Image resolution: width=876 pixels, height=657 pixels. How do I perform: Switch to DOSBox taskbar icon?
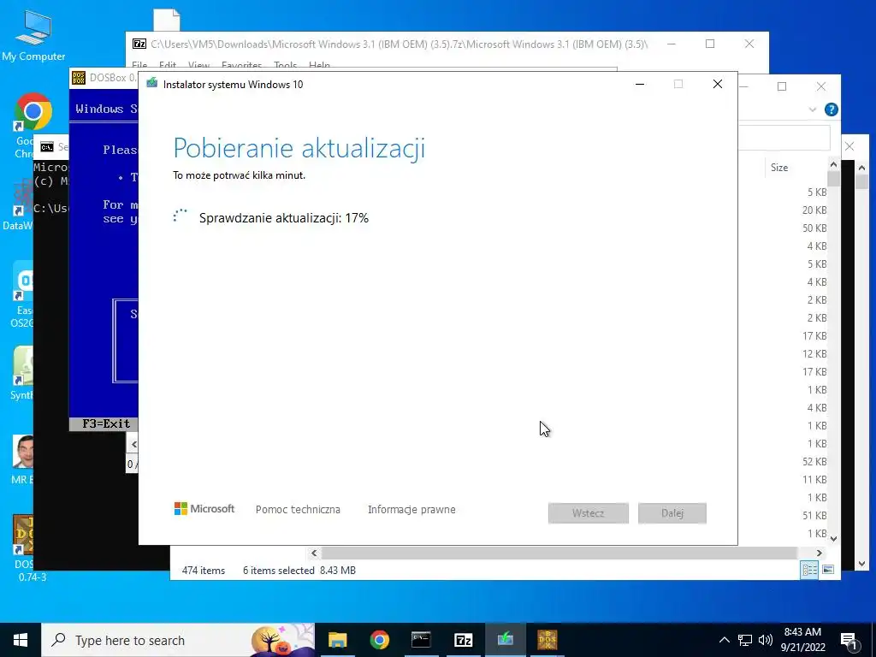click(547, 640)
